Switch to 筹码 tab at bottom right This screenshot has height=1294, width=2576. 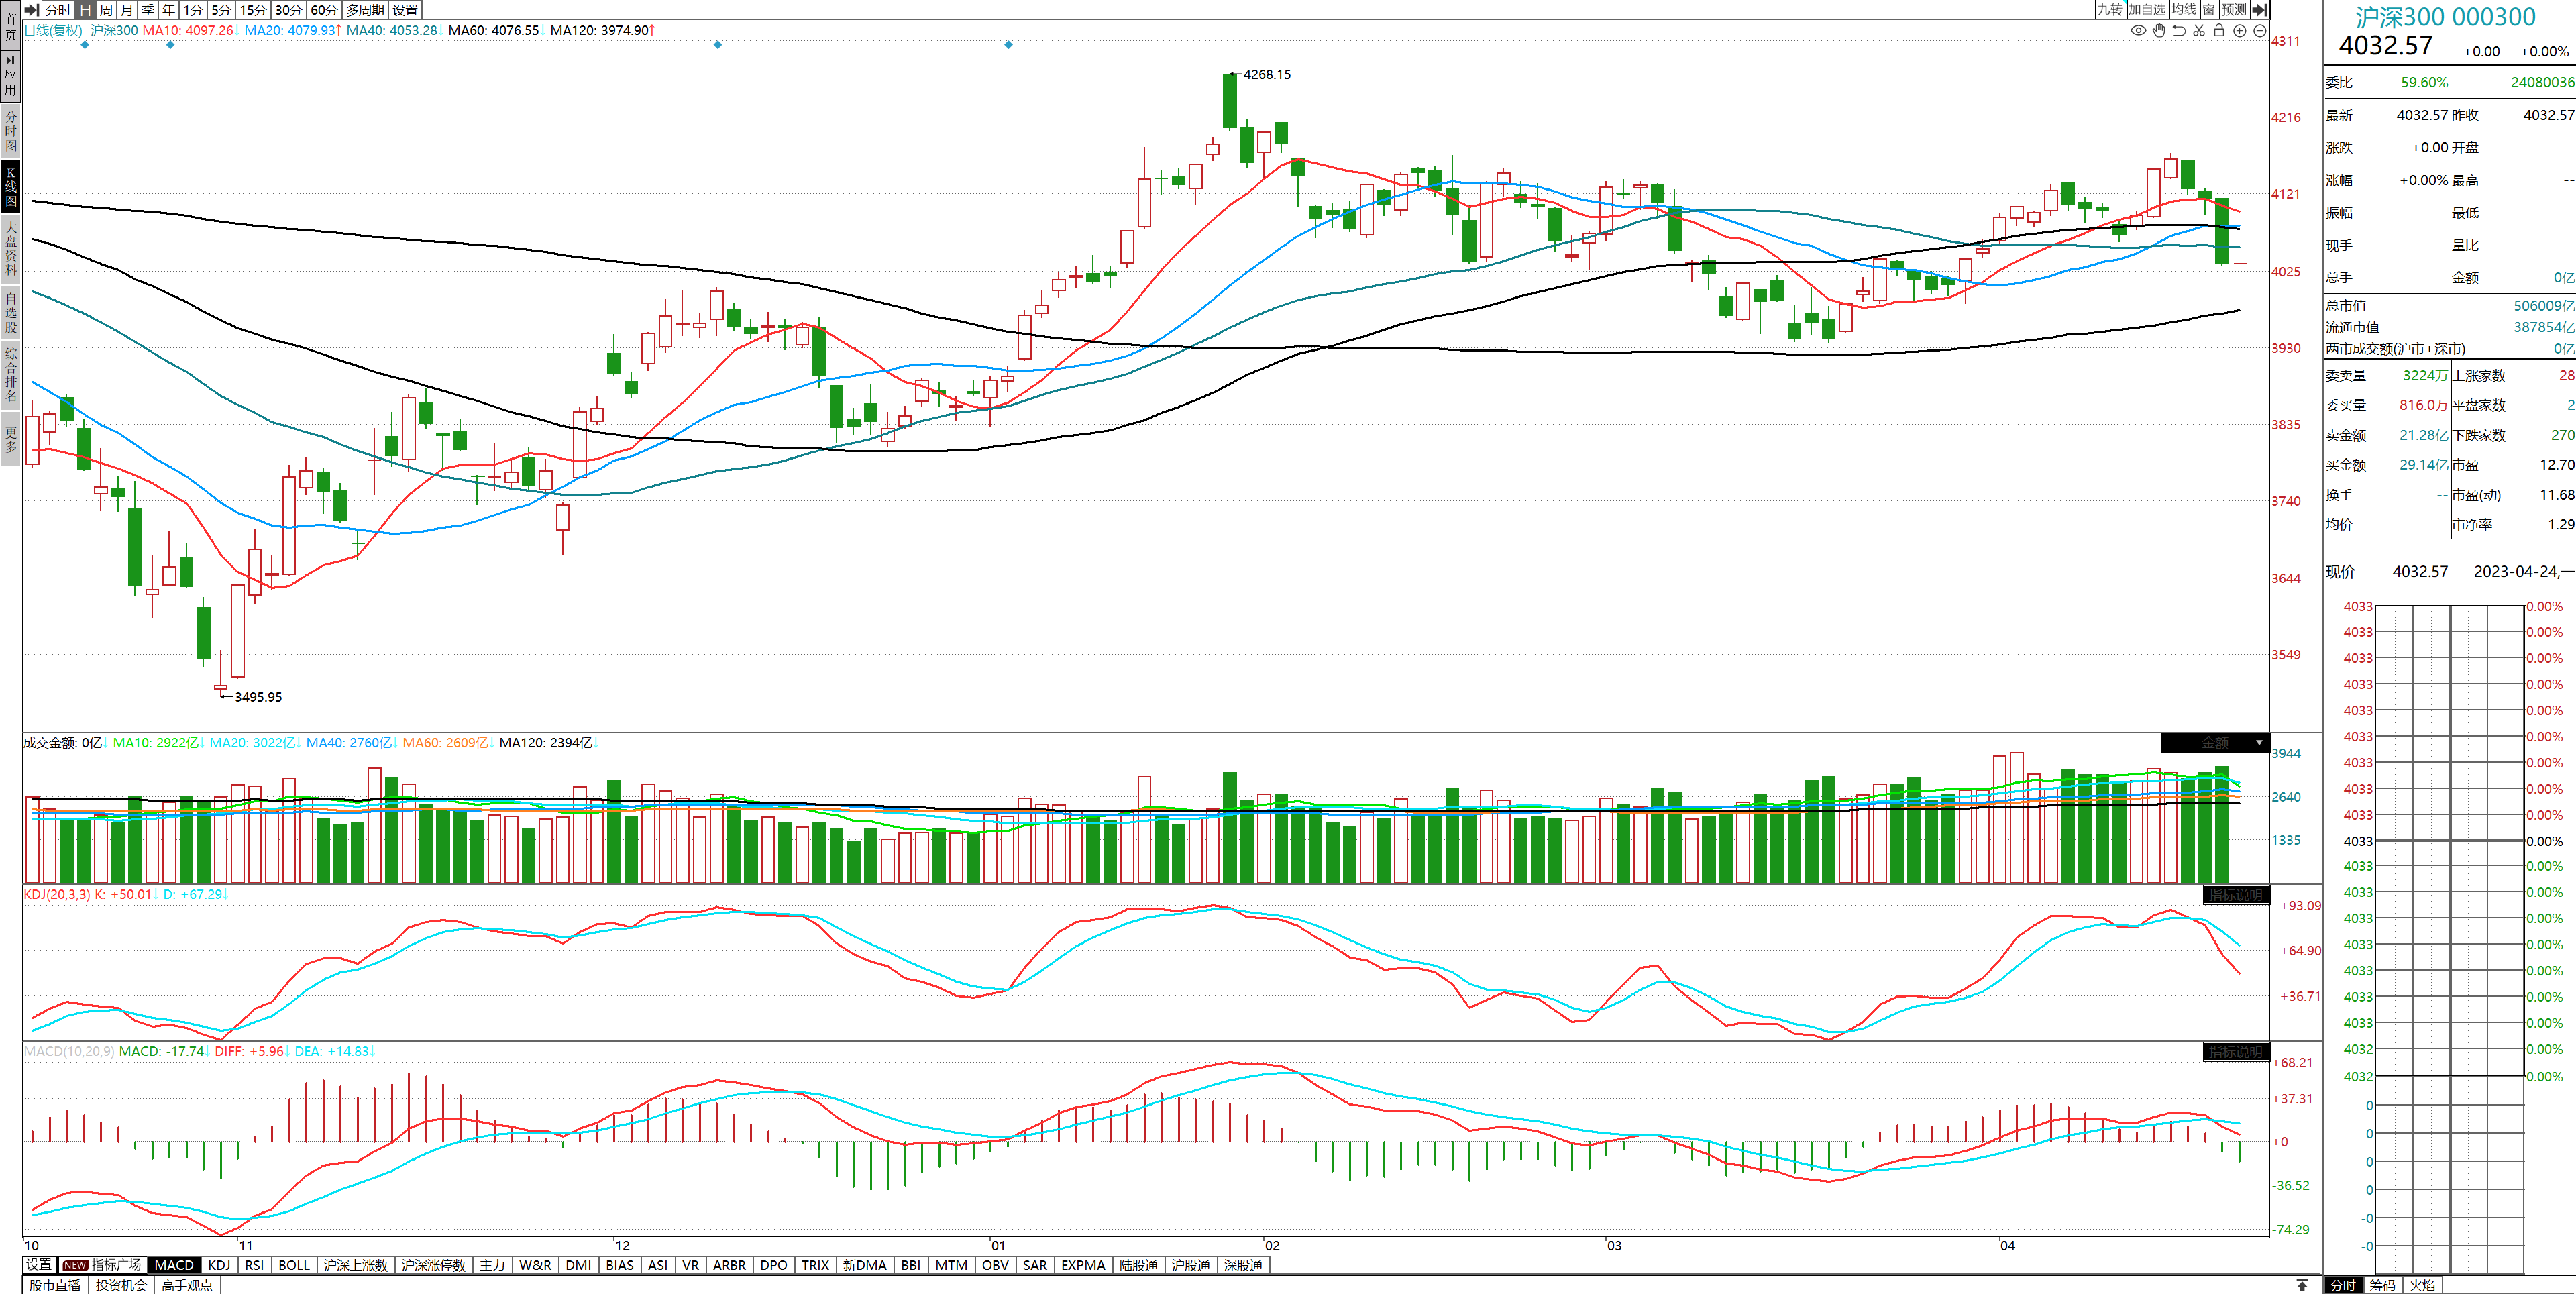pos(2382,1285)
